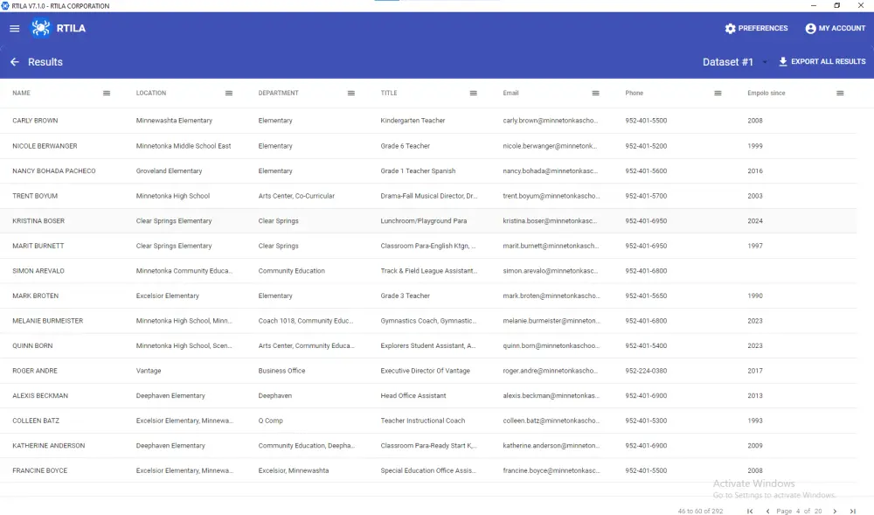874x515 pixels.
Task: Open the Dataset #1 dropdown
Action: [734, 62]
